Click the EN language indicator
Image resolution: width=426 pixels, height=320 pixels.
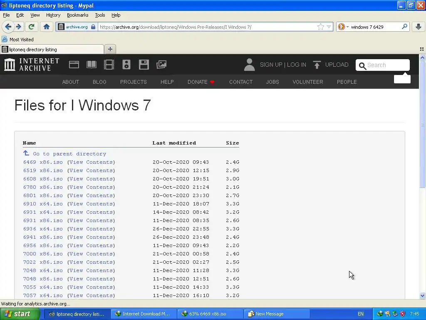click(361, 314)
